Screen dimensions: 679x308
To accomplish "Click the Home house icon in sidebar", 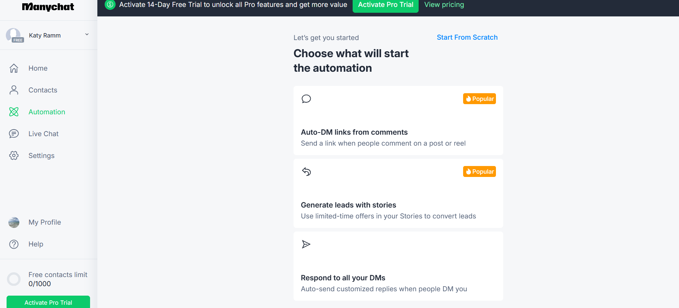I will pos(14,68).
